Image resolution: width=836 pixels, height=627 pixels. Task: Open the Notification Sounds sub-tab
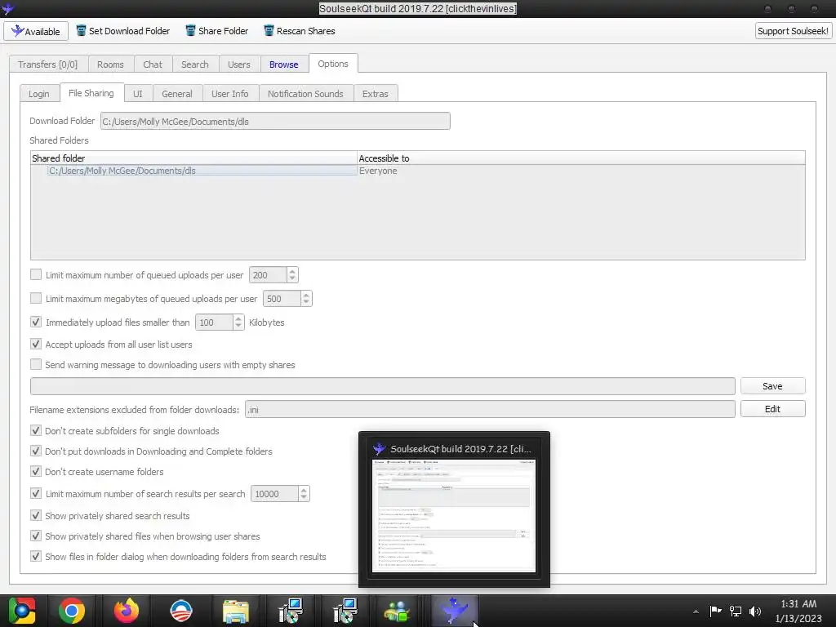(x=305, y=94)
